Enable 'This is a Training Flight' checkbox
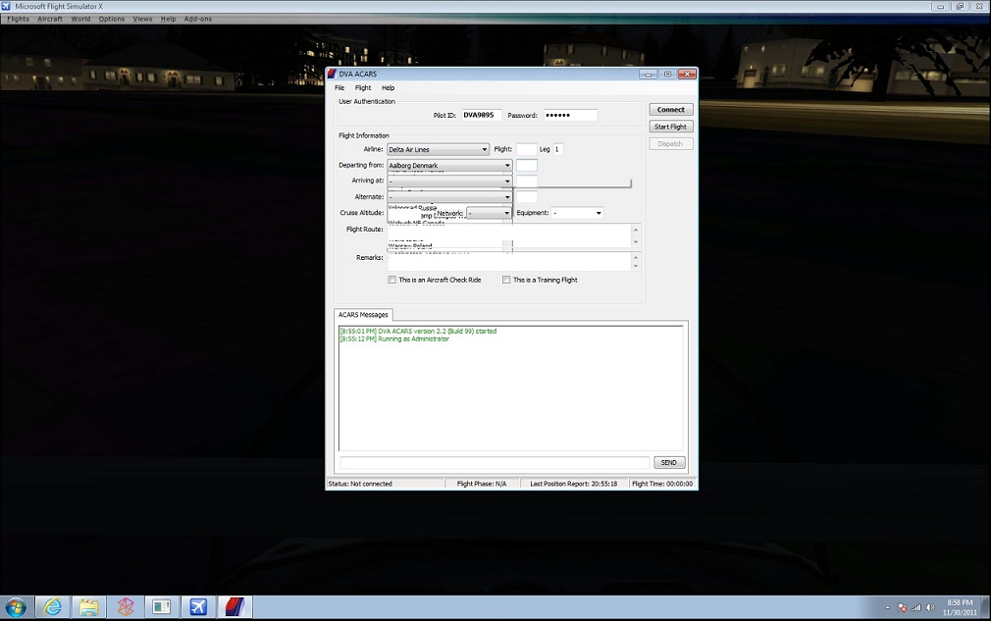Screen dimensions: 991x621 coord(506,280)
